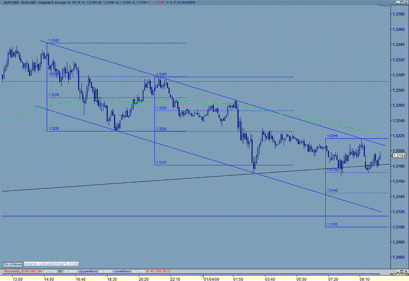Viewport: 409px width, 281px height.
Task: Click the 1,3260 price axis value
Action: [398, 105]
